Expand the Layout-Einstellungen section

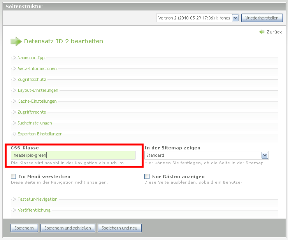click(38, 90)
